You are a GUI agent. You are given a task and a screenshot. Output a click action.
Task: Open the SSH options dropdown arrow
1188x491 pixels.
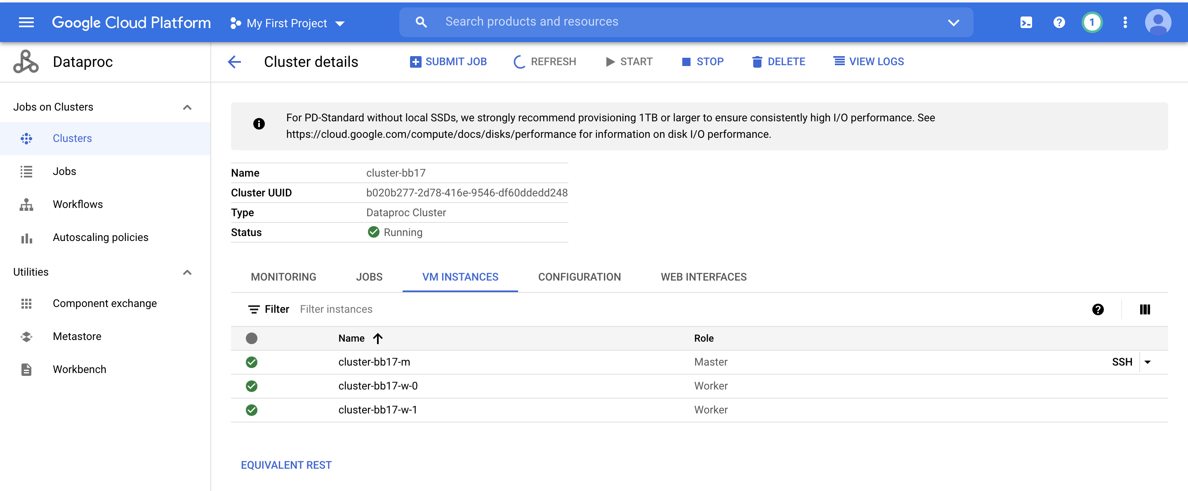(x=1148, y=362)
